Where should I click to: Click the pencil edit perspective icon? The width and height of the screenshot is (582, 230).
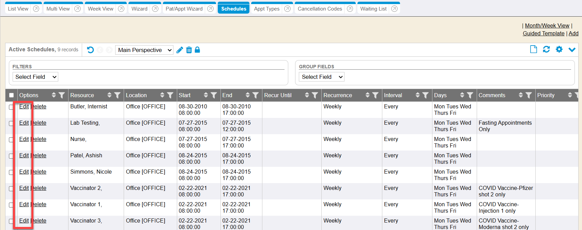click(180, 50)
